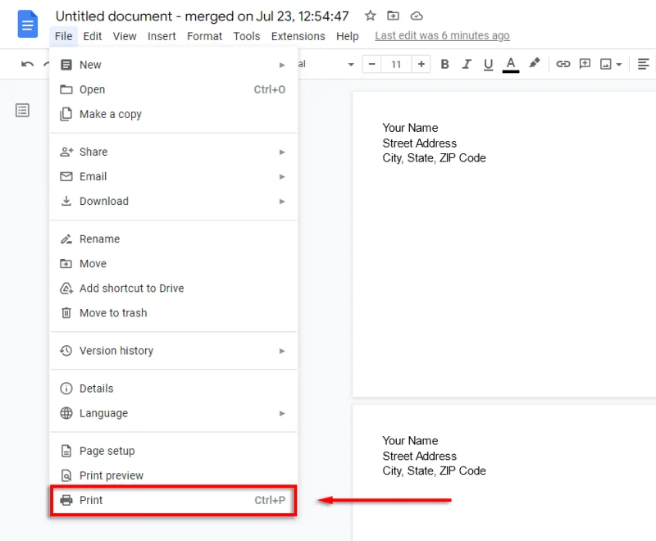The image size is (656, 541).
Task: Open the last edit history link
Action: (442, 35)
